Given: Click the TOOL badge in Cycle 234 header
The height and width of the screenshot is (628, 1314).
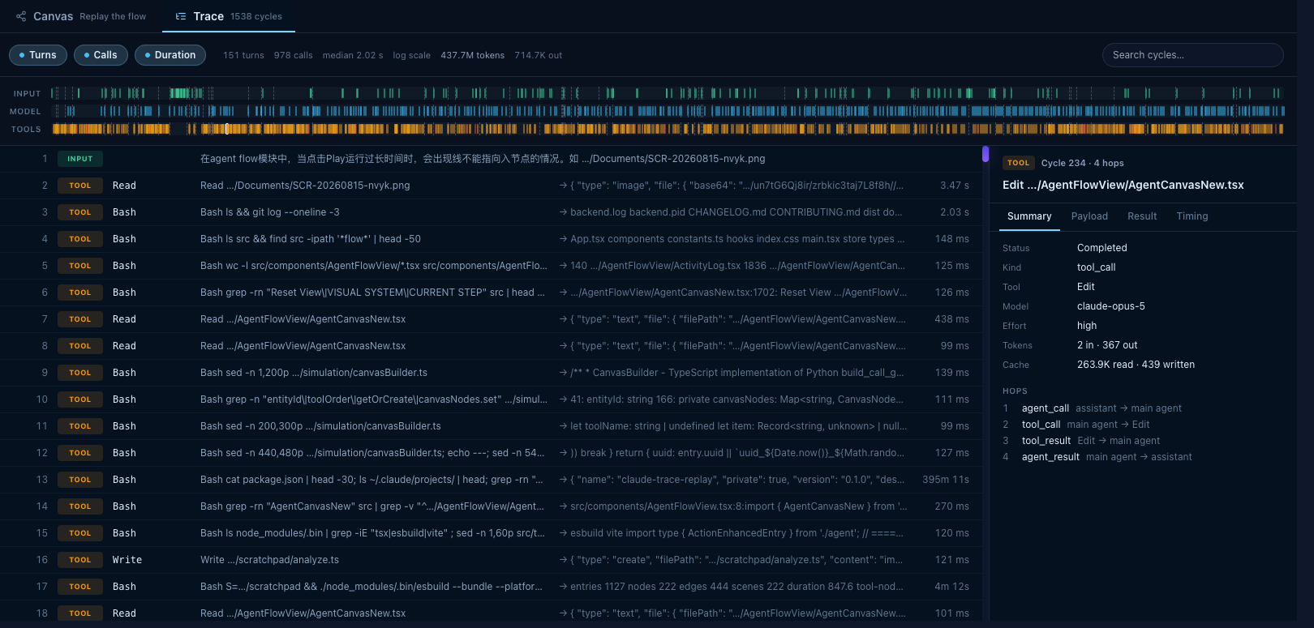Looking at the screenshot, I should (1019, 163).
